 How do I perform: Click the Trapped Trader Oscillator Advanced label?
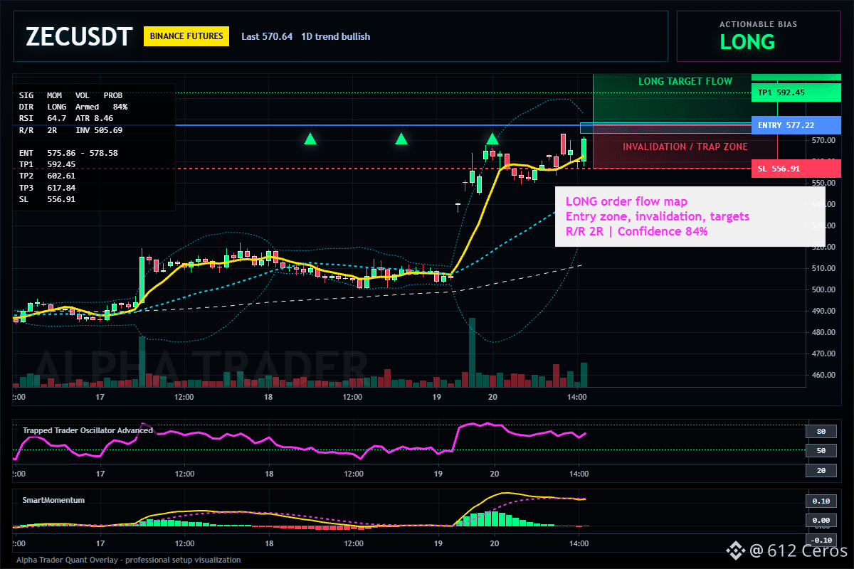[88, 430]
